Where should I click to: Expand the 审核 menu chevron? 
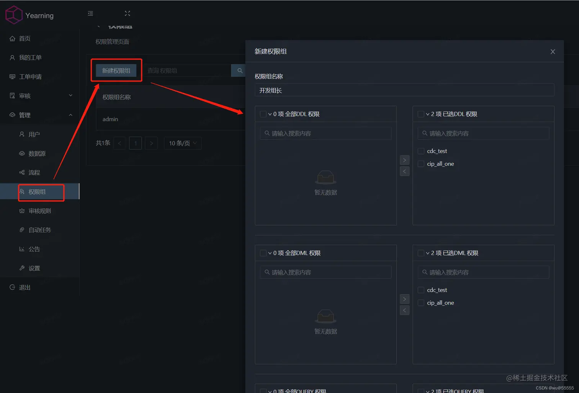(x=70, y=95)
